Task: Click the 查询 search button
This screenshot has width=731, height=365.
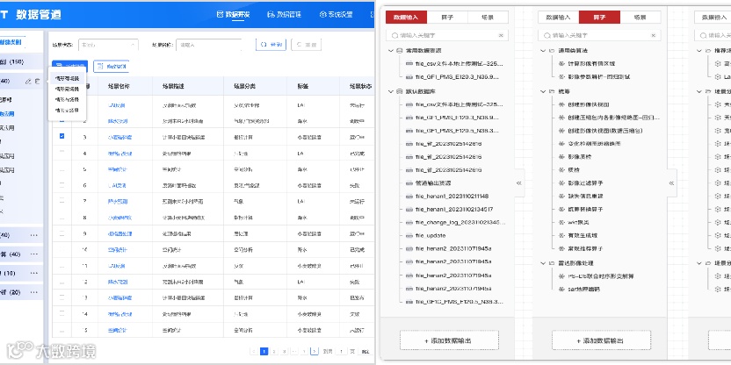Action: tap(271, 45)
